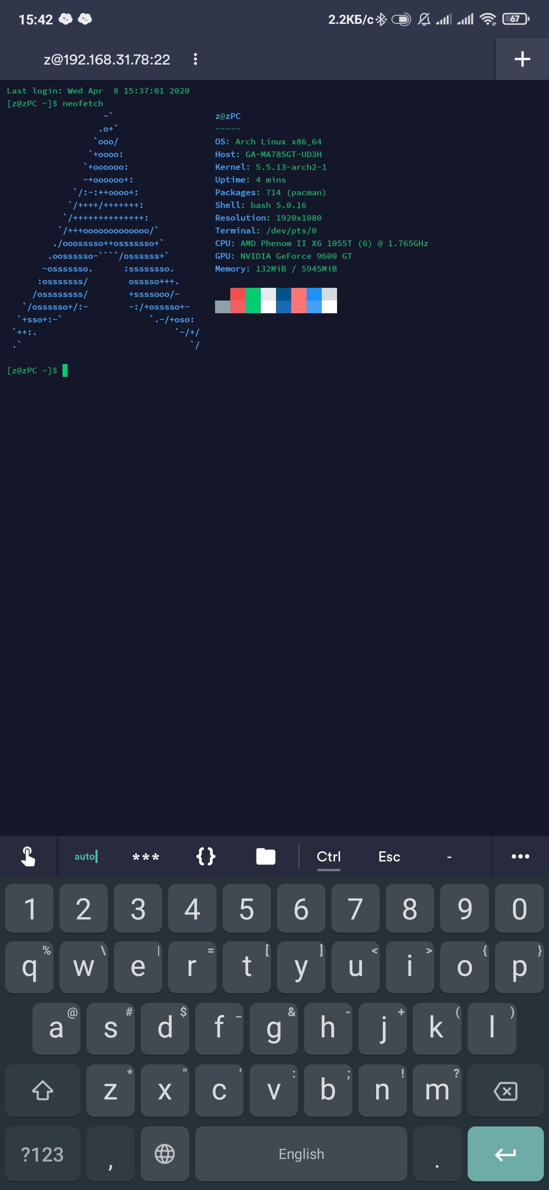Image resolution: width=549 pixels, height=1190 pixels.
Task: Expand more keys with the ellipsis button
Action: tap(521, 856)
